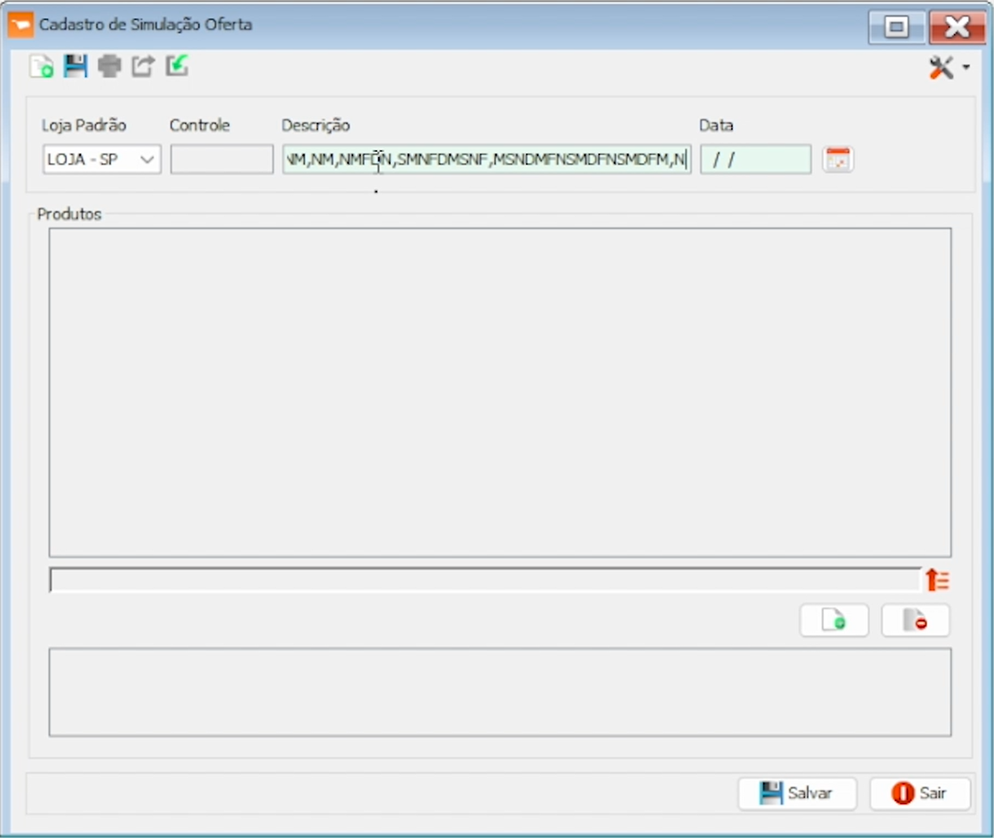Click the Controle field
Image resolution: width=994 pixels, height=838 pixels.
[221, 159]
